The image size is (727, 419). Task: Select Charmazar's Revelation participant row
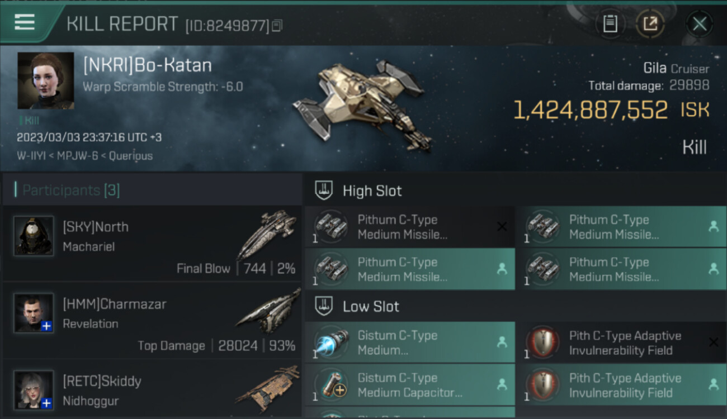point(152,320)
